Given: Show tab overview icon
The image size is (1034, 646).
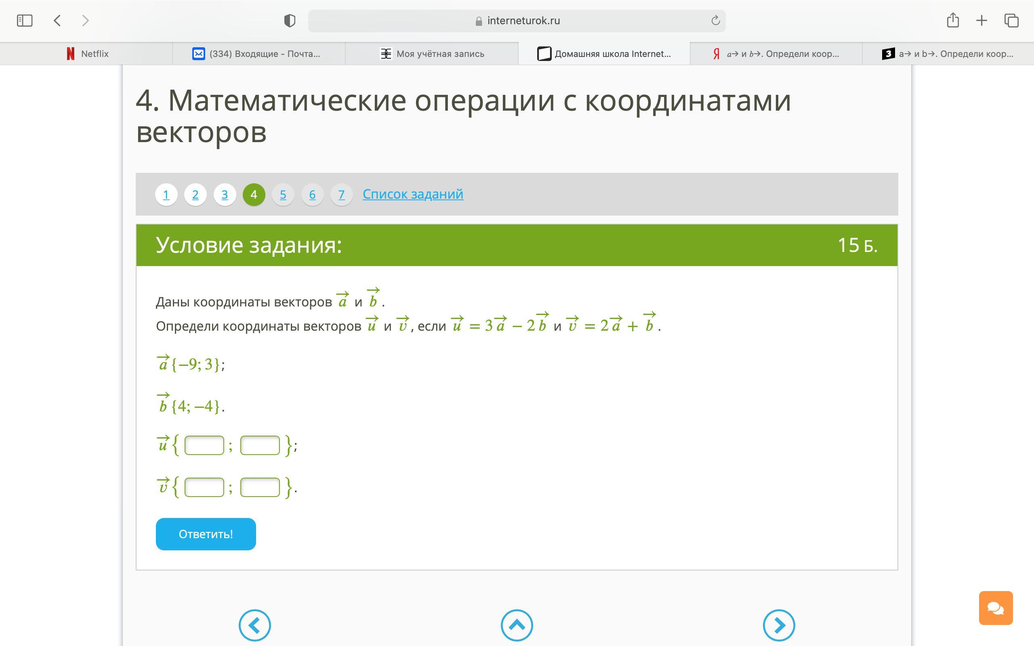Looking at the screenshot, I should [1011, 21].
